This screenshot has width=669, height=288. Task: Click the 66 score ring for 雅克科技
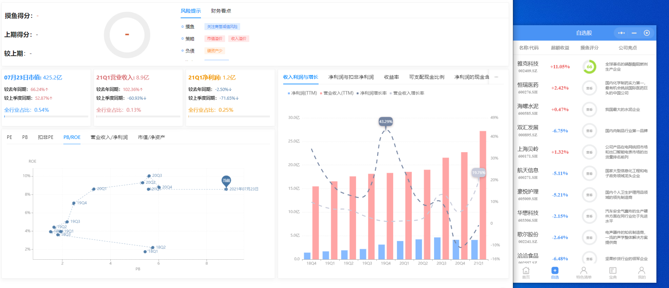590,67
